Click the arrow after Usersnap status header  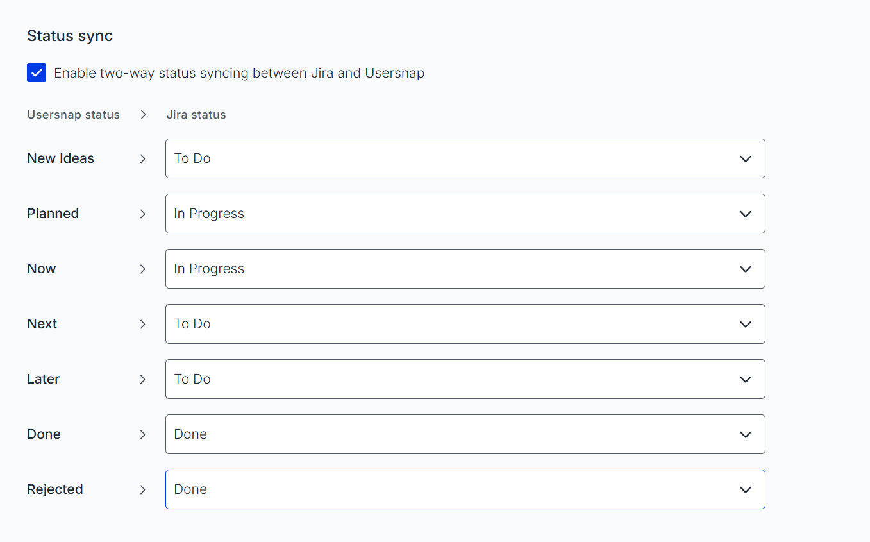(143, 115)
